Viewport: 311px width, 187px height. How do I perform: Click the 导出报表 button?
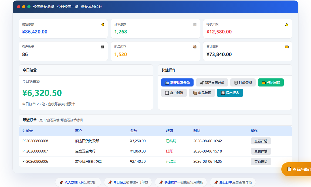pos(230,93)
